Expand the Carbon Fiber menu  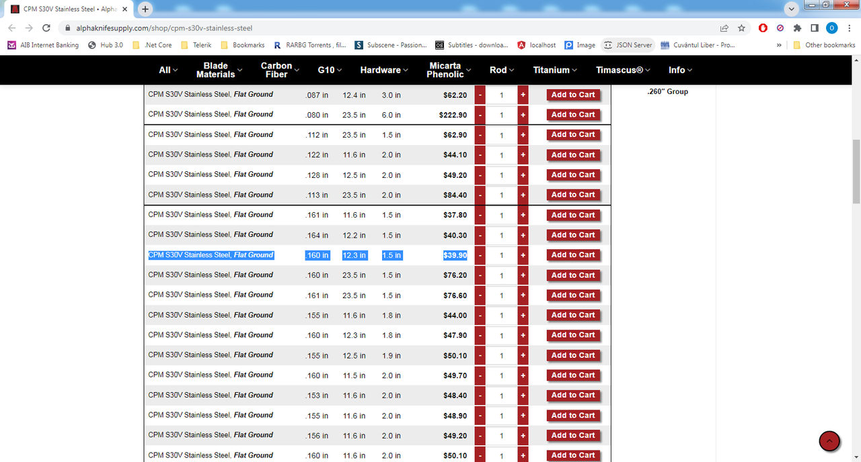coord(280,70)
